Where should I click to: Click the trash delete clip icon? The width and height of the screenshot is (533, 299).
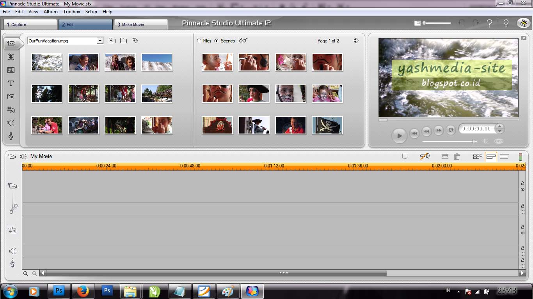coord(457,157)
